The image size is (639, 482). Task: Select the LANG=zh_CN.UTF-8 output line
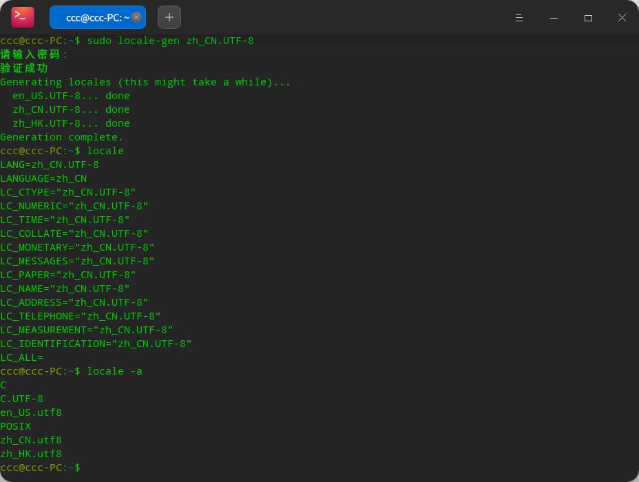(48, 165)
